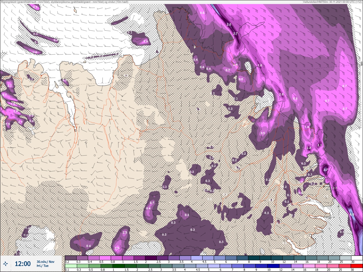Click the 2.1 precipitation value on map
This screenshot has height=272, width=363.
tap(320, 145)
